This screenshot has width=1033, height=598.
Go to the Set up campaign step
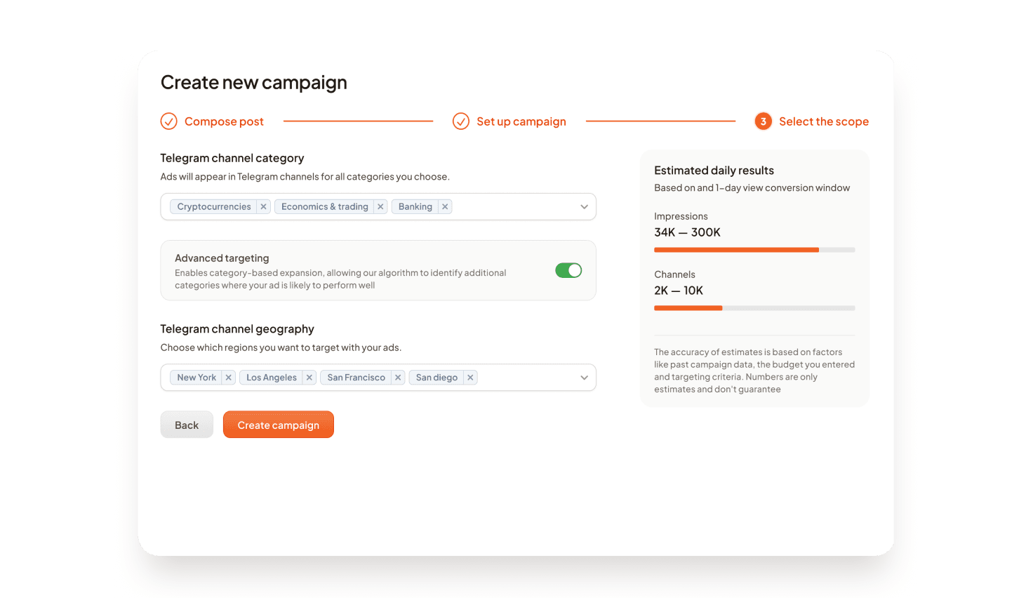[x=521, y=121]
